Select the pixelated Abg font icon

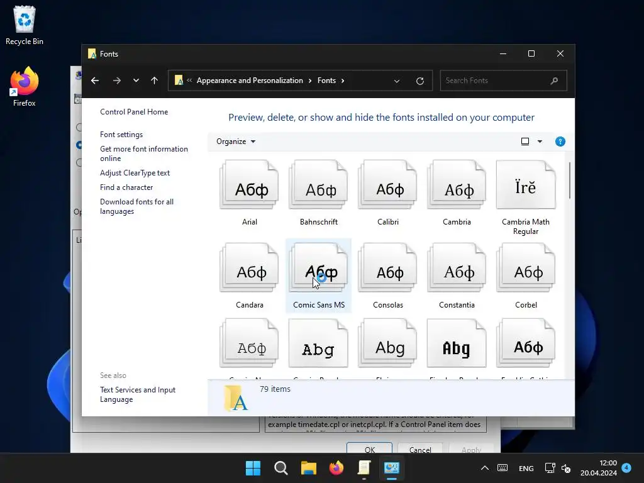457,343
